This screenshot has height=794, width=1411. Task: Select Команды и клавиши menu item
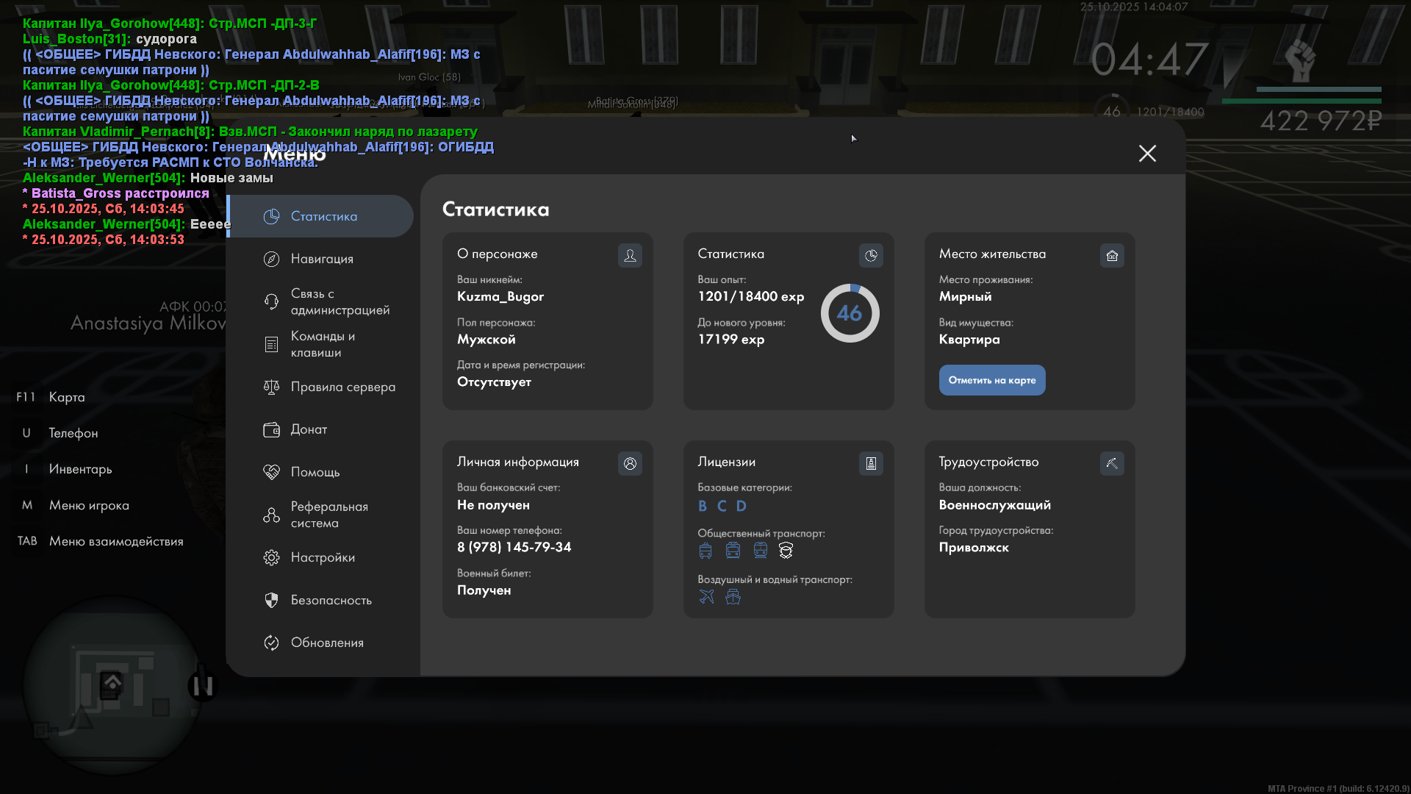click(322, 344)
